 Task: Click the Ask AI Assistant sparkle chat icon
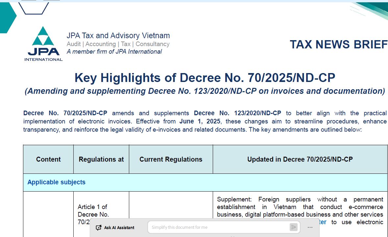(x=99, y=227)
